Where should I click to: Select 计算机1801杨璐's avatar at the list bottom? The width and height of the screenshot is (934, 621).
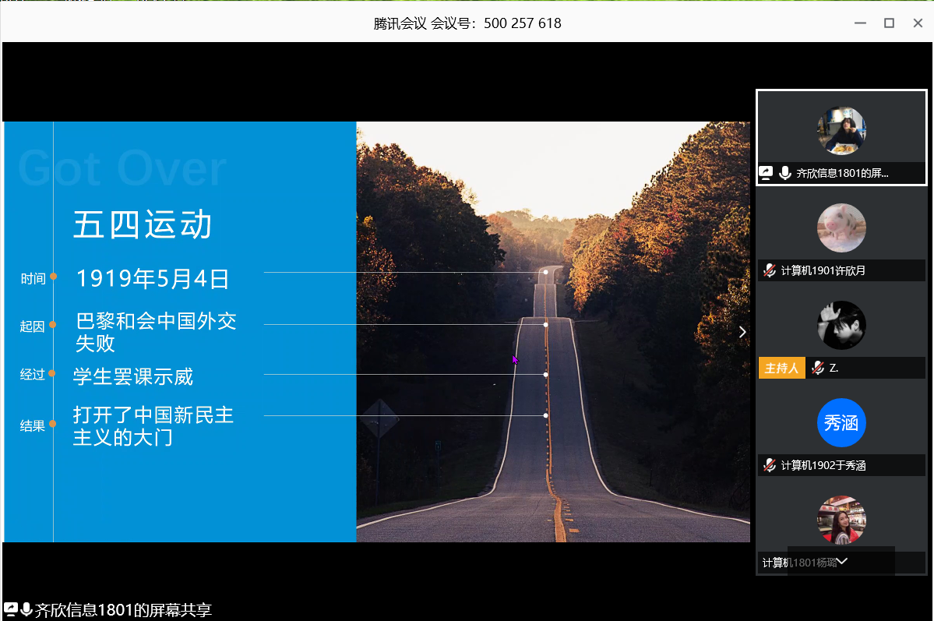pos(841,520)
